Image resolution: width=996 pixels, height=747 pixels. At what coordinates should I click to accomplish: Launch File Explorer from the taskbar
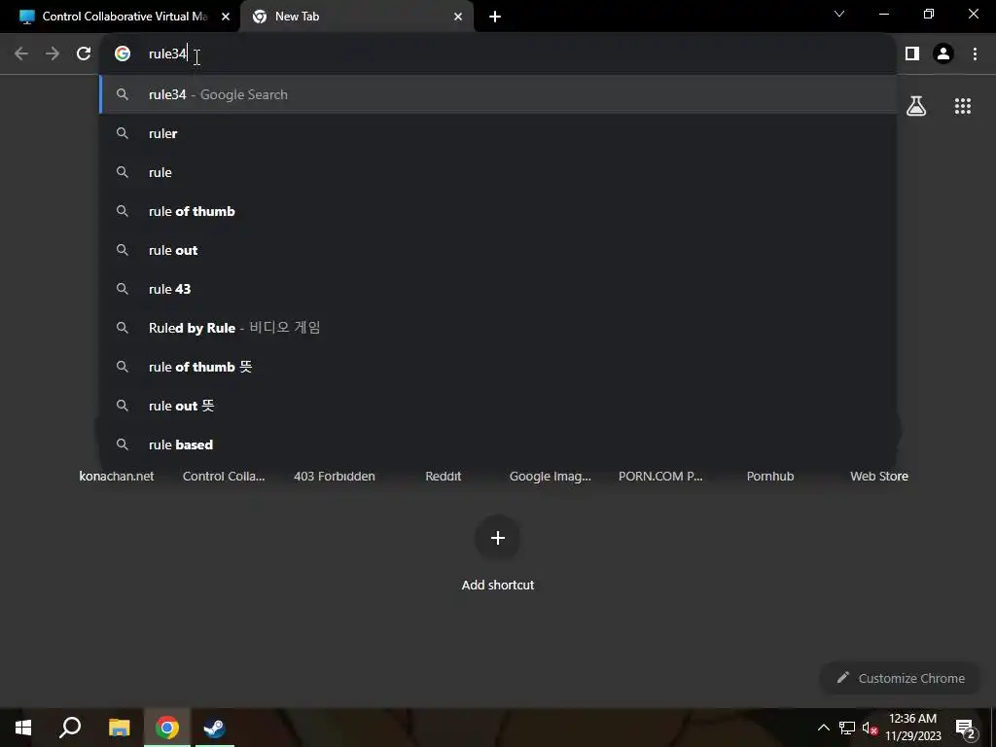click(x=119, y=728)
